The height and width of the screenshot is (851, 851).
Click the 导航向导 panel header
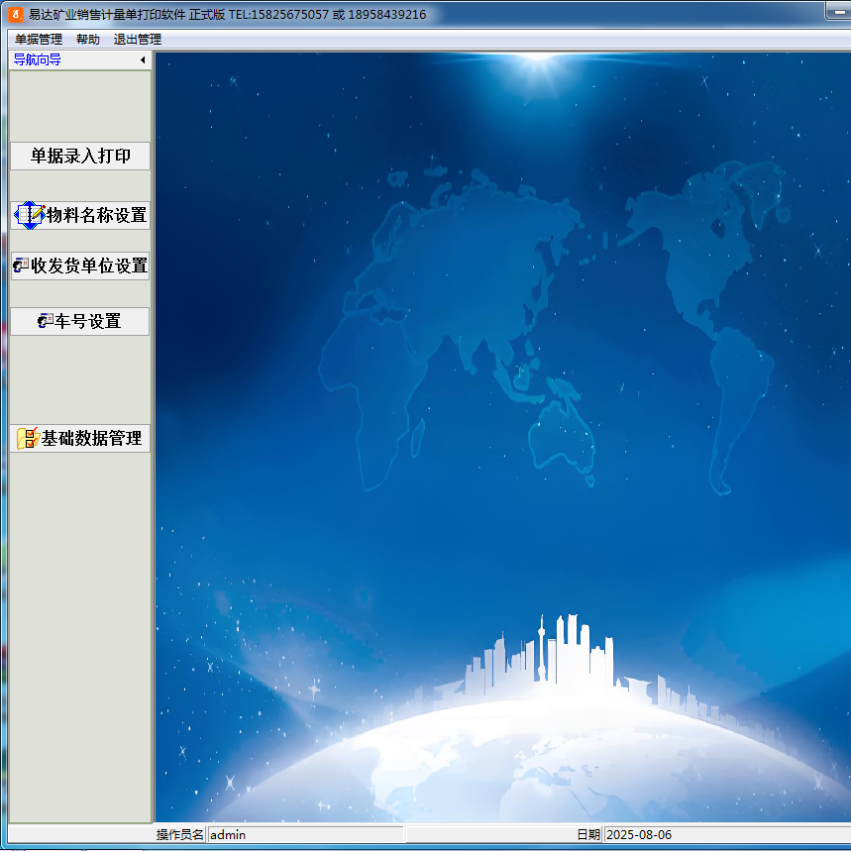click(x=80, y=59)
